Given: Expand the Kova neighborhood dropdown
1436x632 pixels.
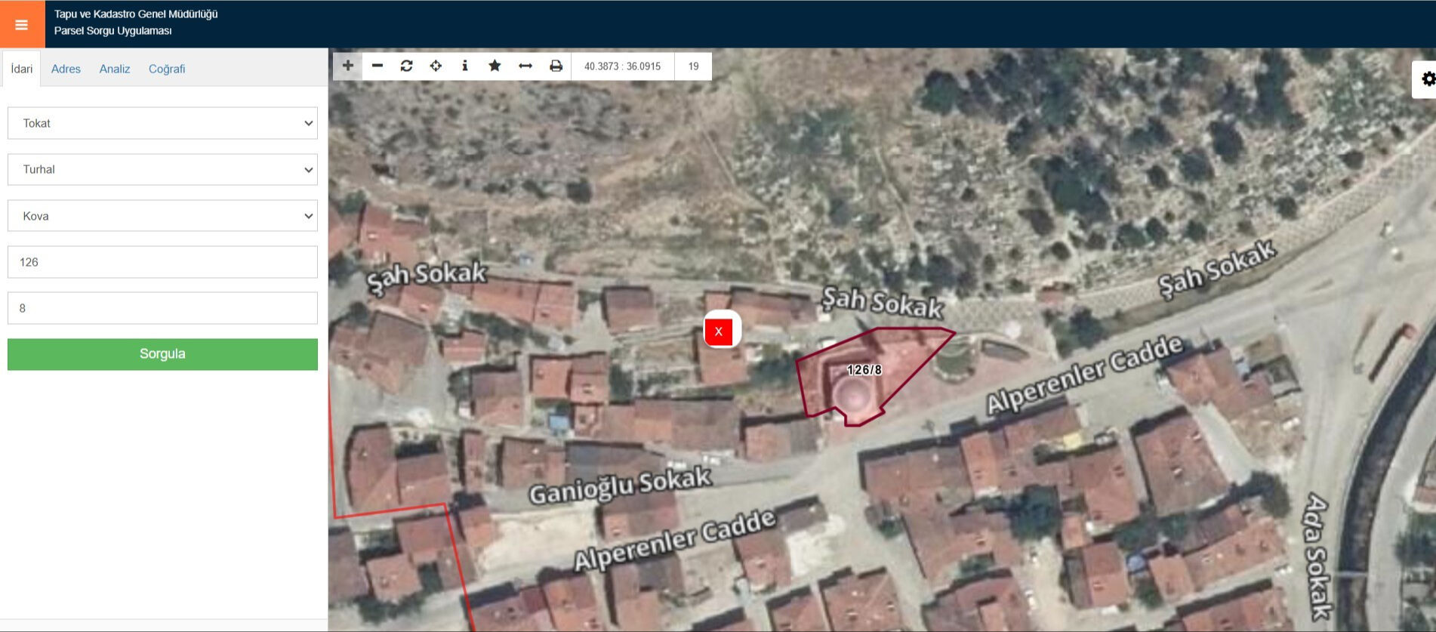Looking at the screenshot, I should tap(162, 216).
